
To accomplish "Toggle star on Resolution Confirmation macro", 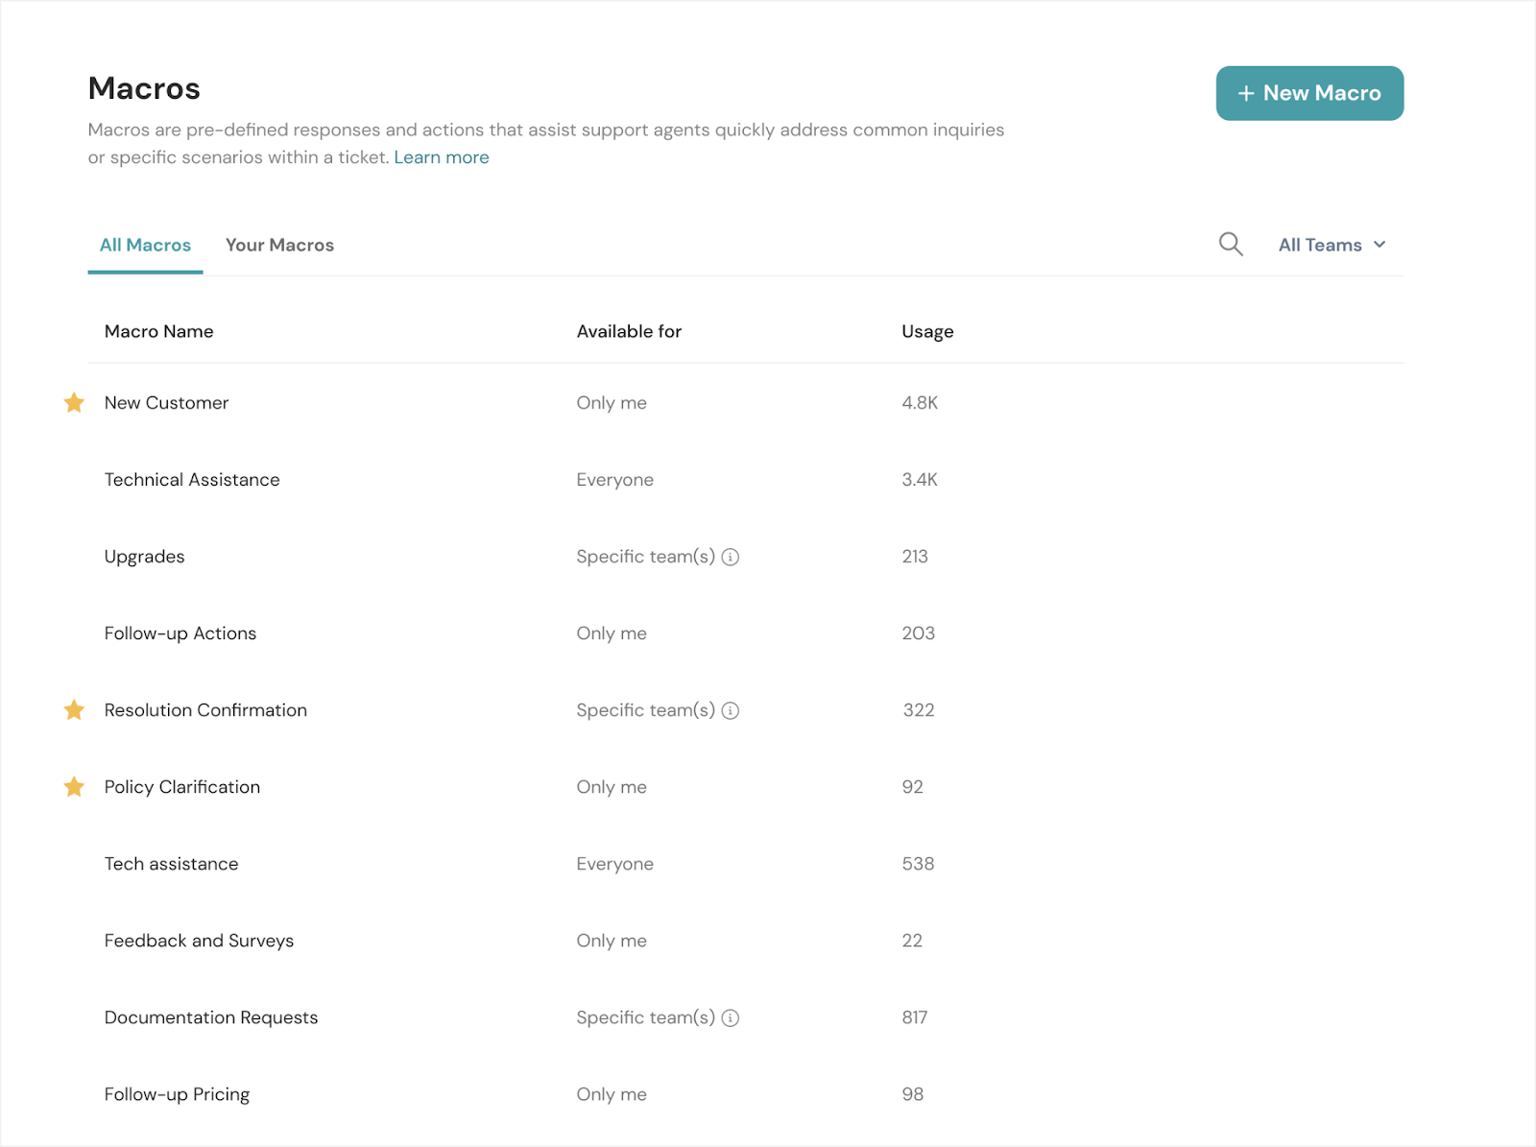I will point(74,710).
